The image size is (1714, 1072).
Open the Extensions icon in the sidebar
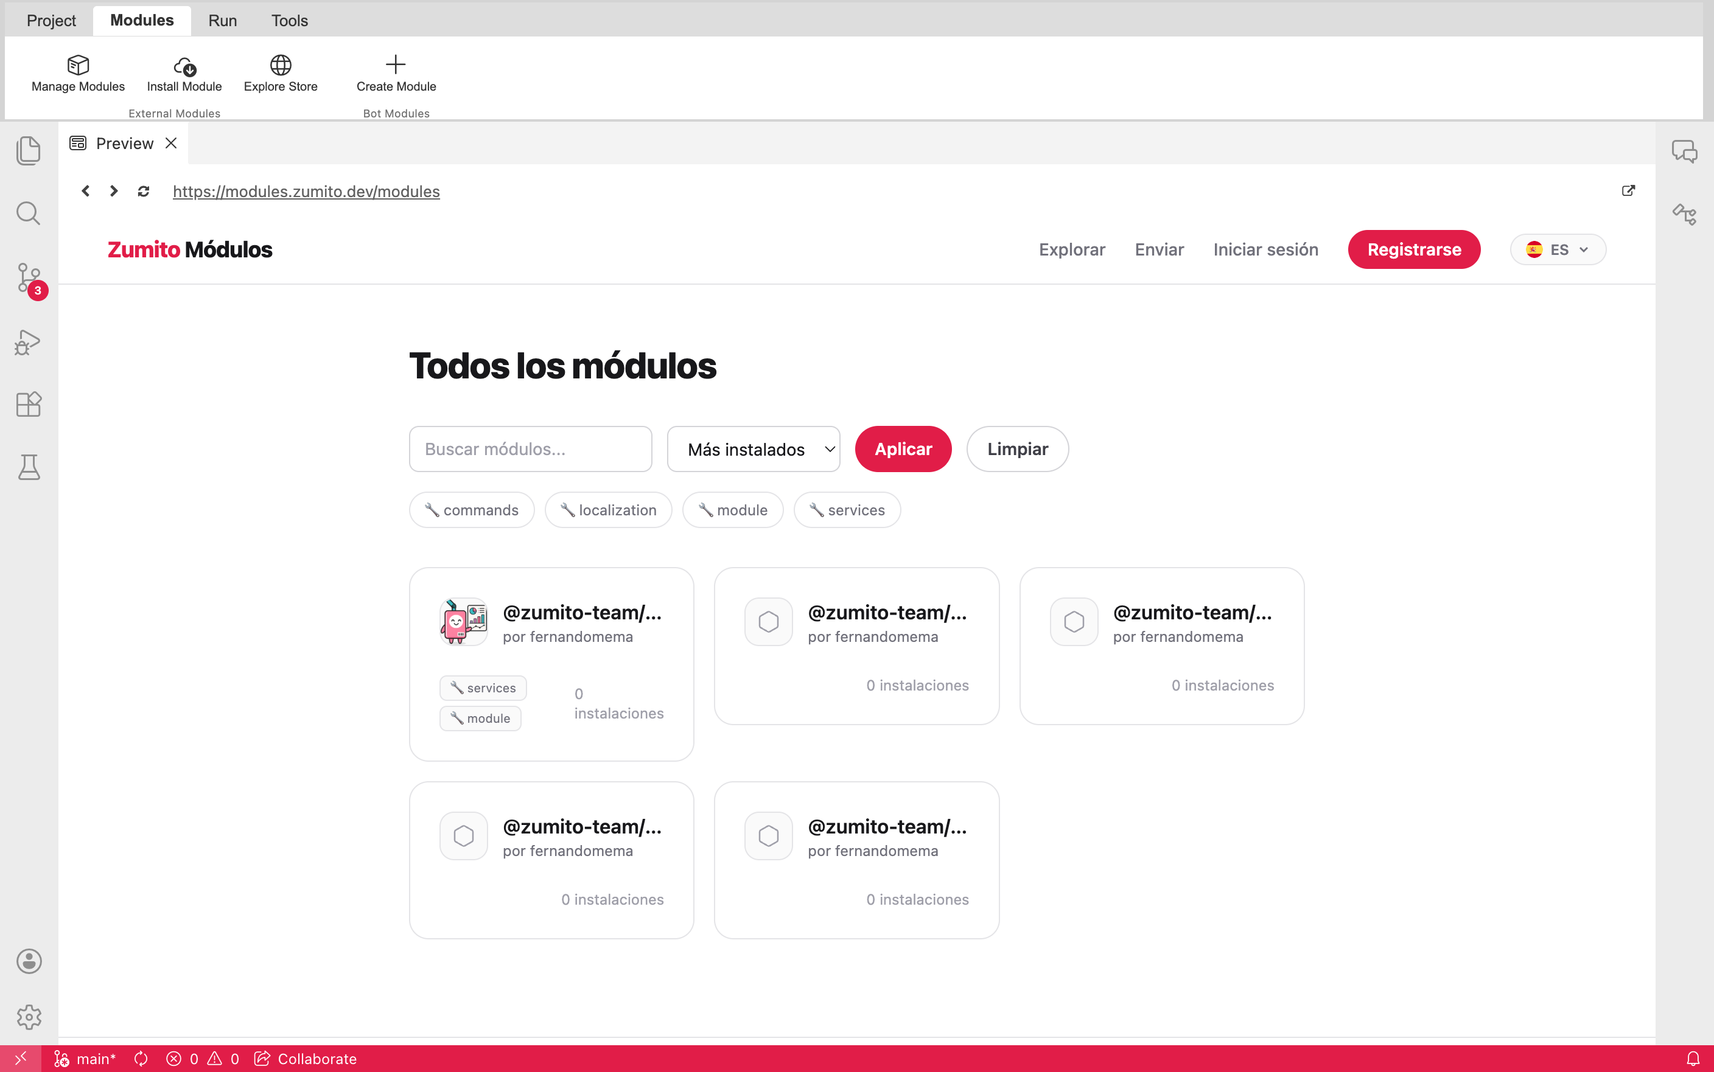pos(29,404)
